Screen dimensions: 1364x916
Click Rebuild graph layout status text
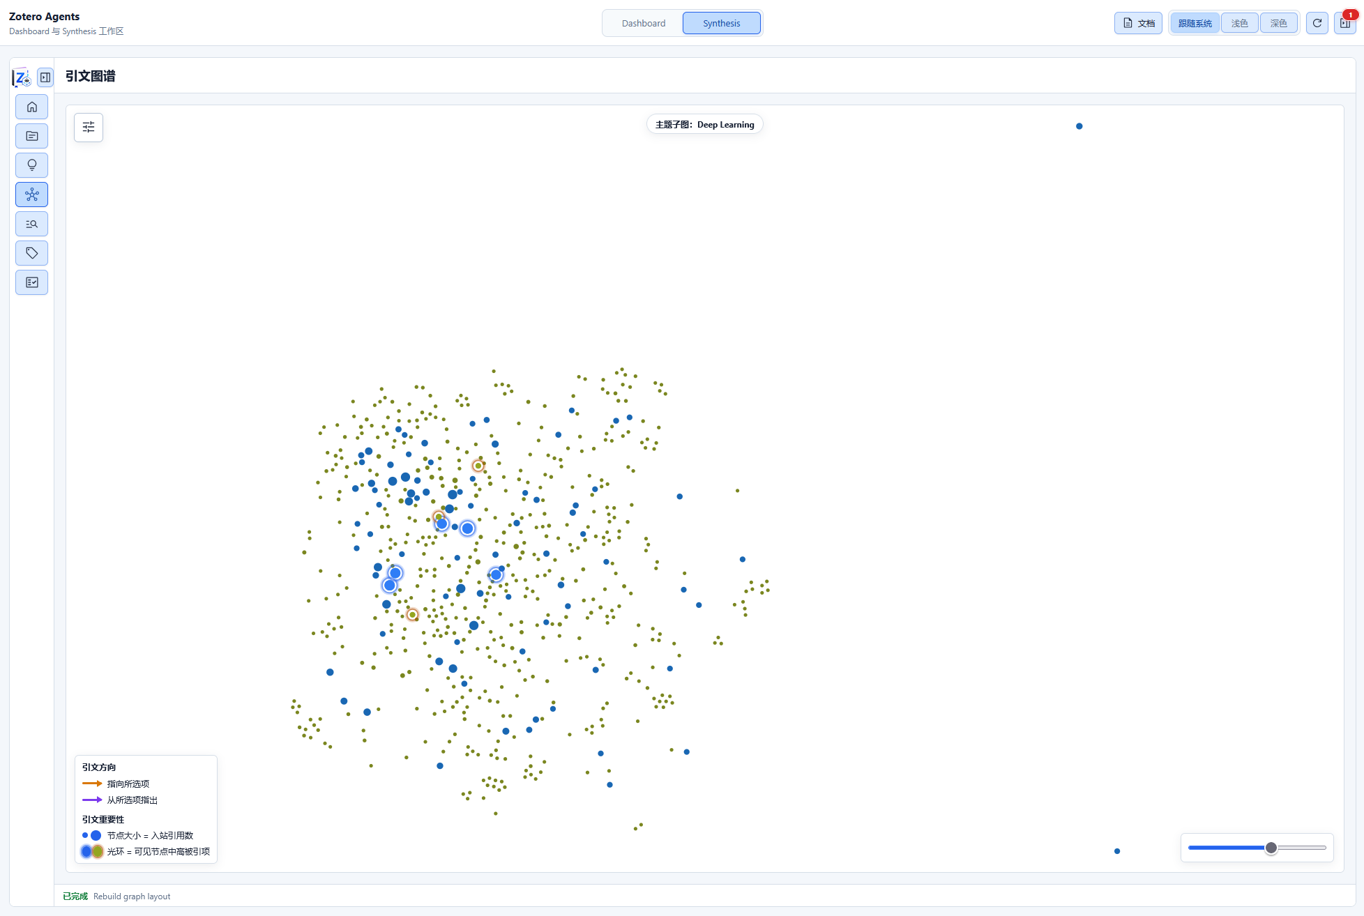point(132,896)
